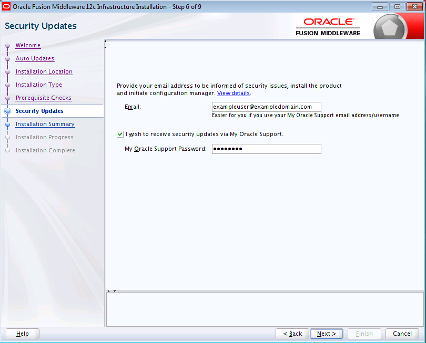The width and height of the screenshot is (426, 343).
Task: Select the Security Updates step
Action: click(x=39, y=111)
